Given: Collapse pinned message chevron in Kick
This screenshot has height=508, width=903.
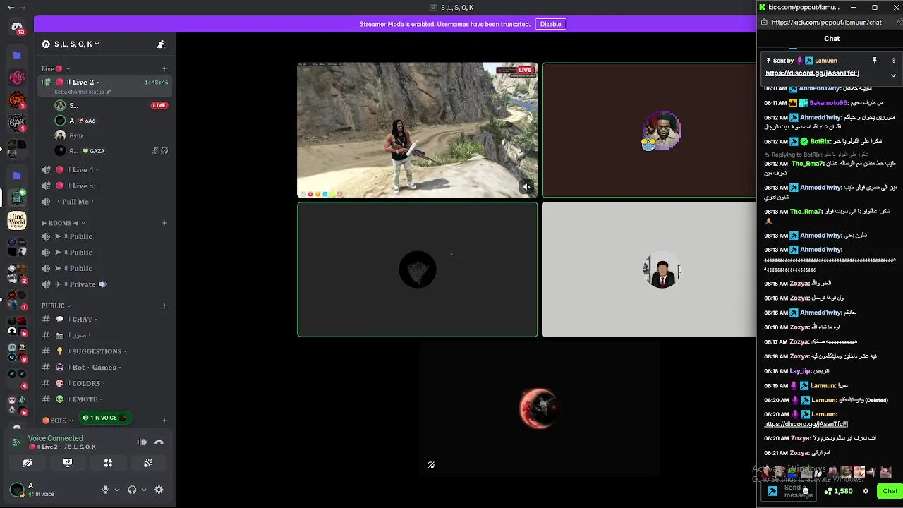Looking at the screenshot, I should coord(893,75).
